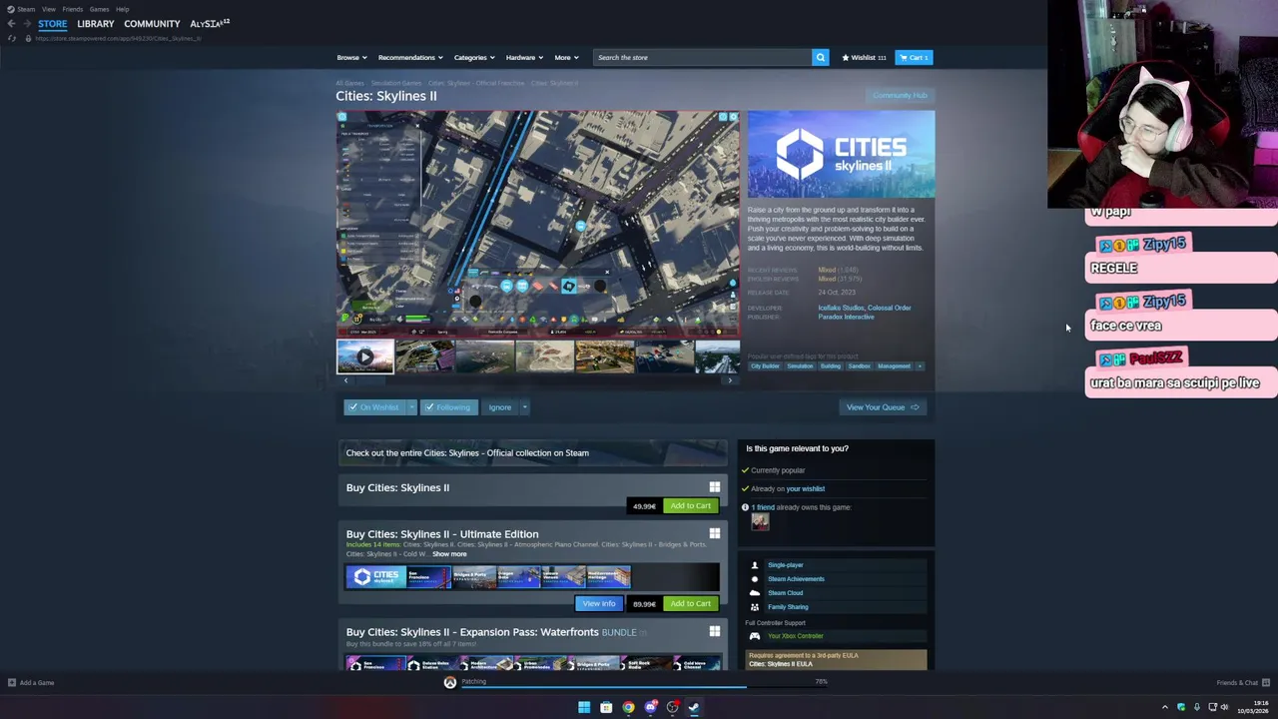Open the Paradox Interactive publisher link

(846, 318)
